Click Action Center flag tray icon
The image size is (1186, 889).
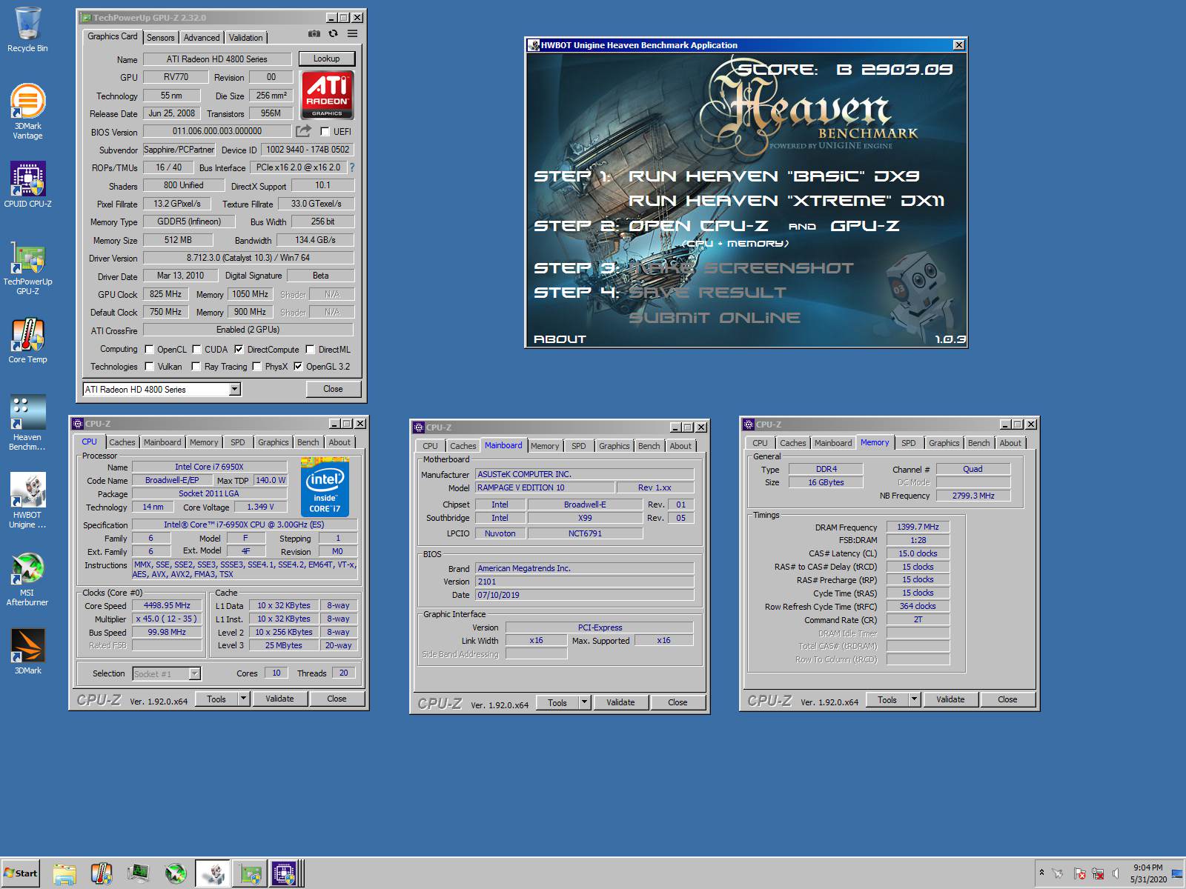(x=1079, y=874)
